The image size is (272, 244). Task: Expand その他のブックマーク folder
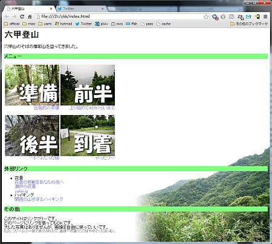[x=249, y=24]
